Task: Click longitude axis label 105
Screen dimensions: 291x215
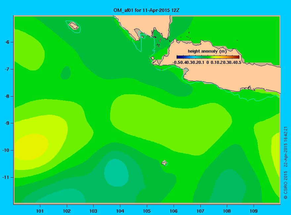Action: [147, 211]
